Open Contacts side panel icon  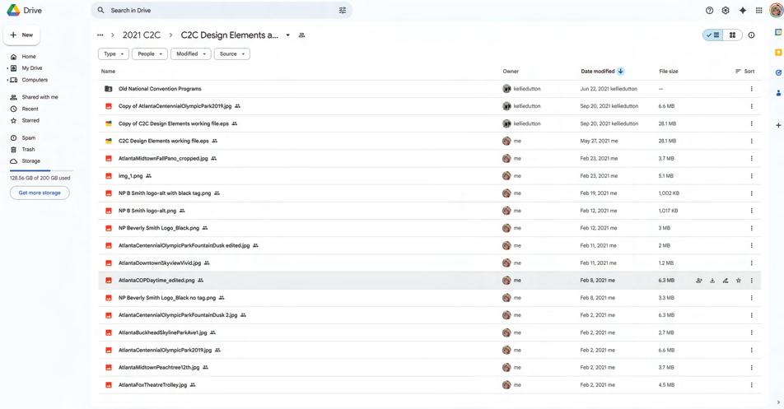[778, 93]
